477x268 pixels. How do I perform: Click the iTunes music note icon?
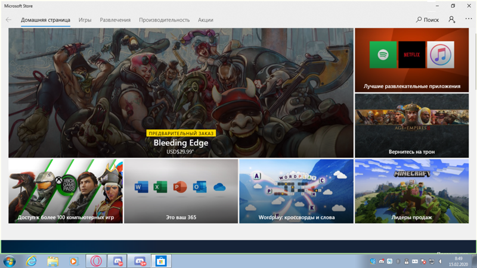click(x=441, y=55)
